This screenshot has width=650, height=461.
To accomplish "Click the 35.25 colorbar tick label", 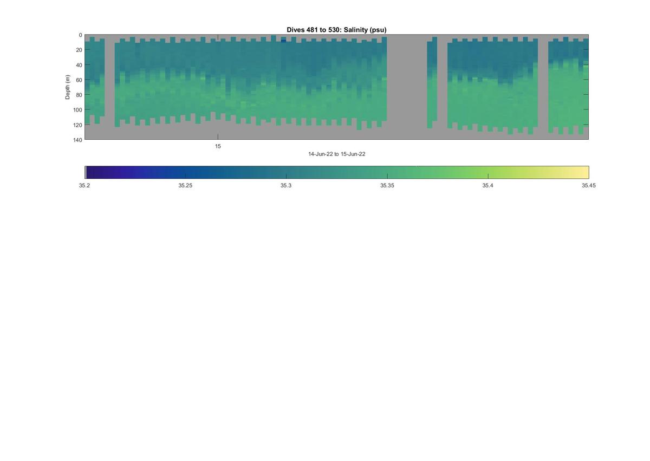I will [x=185, y=185].
